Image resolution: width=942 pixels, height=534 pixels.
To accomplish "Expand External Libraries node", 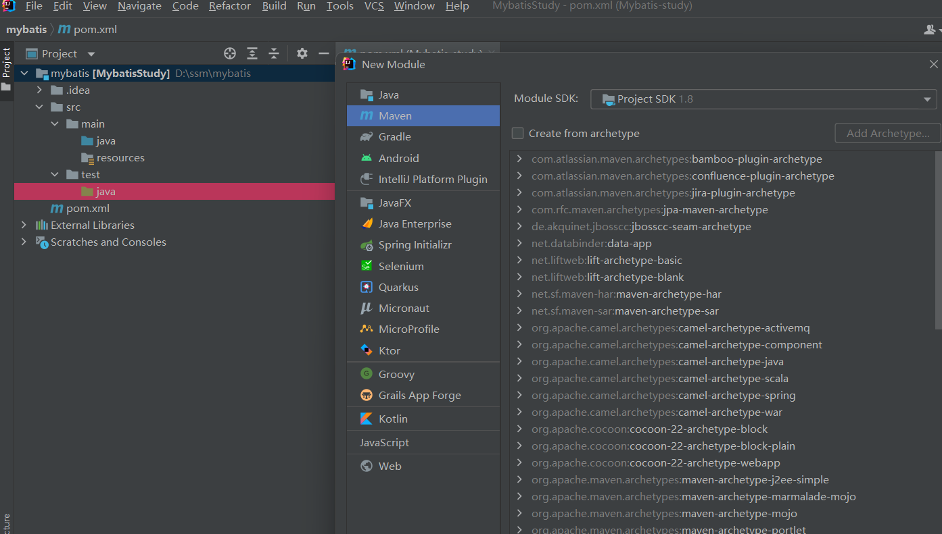I will (x=24, y=225).
